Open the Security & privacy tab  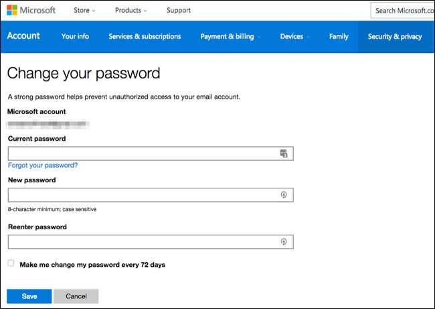[x=395, y=37]
